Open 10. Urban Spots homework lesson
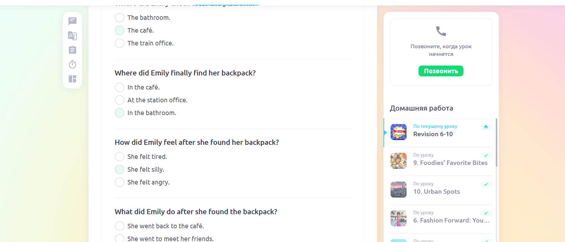Viewport: 565px width, 242px height. (x=436, y=191)
